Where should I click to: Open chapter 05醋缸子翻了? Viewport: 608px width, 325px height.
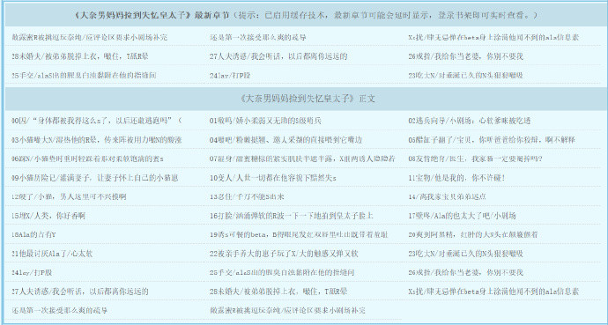492,140
